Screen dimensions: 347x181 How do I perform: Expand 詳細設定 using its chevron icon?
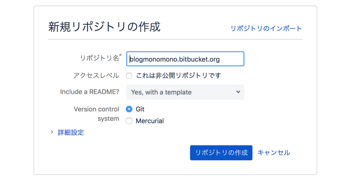(x=52, y=132)
